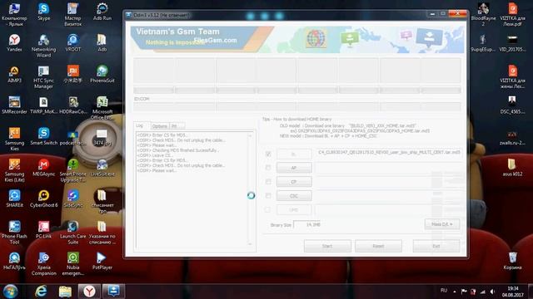Select the Xperia Companion desktop icon

43,264
